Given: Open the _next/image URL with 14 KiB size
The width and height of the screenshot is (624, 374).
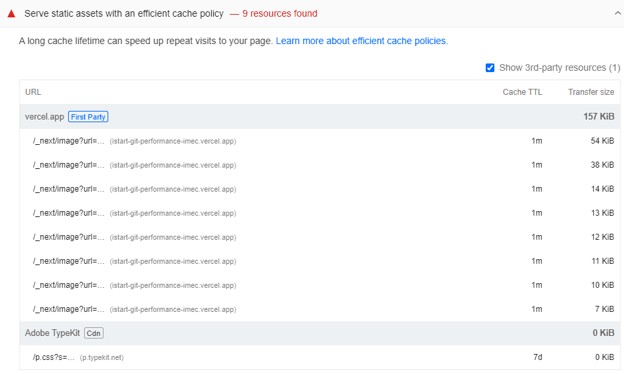Looking at the screenshot, I should tap(68, 189).
